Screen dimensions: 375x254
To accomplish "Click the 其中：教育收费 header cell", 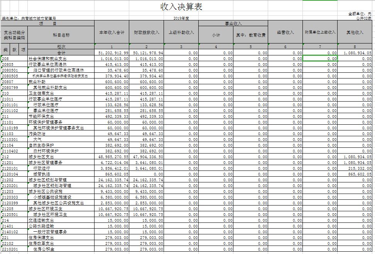I will (251, 35).
